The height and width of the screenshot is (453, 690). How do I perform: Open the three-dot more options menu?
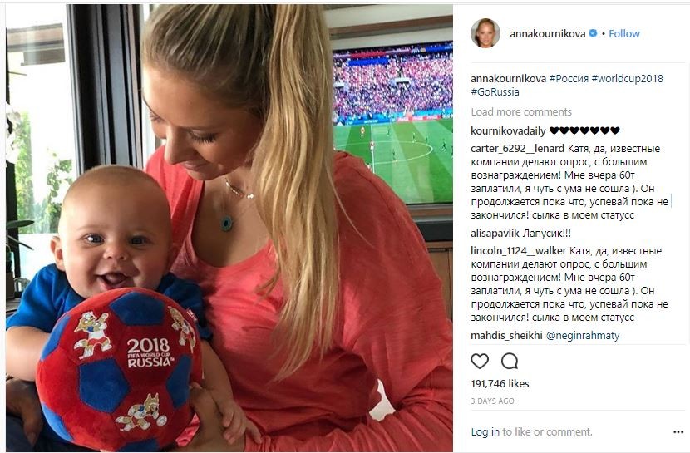point(678,432)
